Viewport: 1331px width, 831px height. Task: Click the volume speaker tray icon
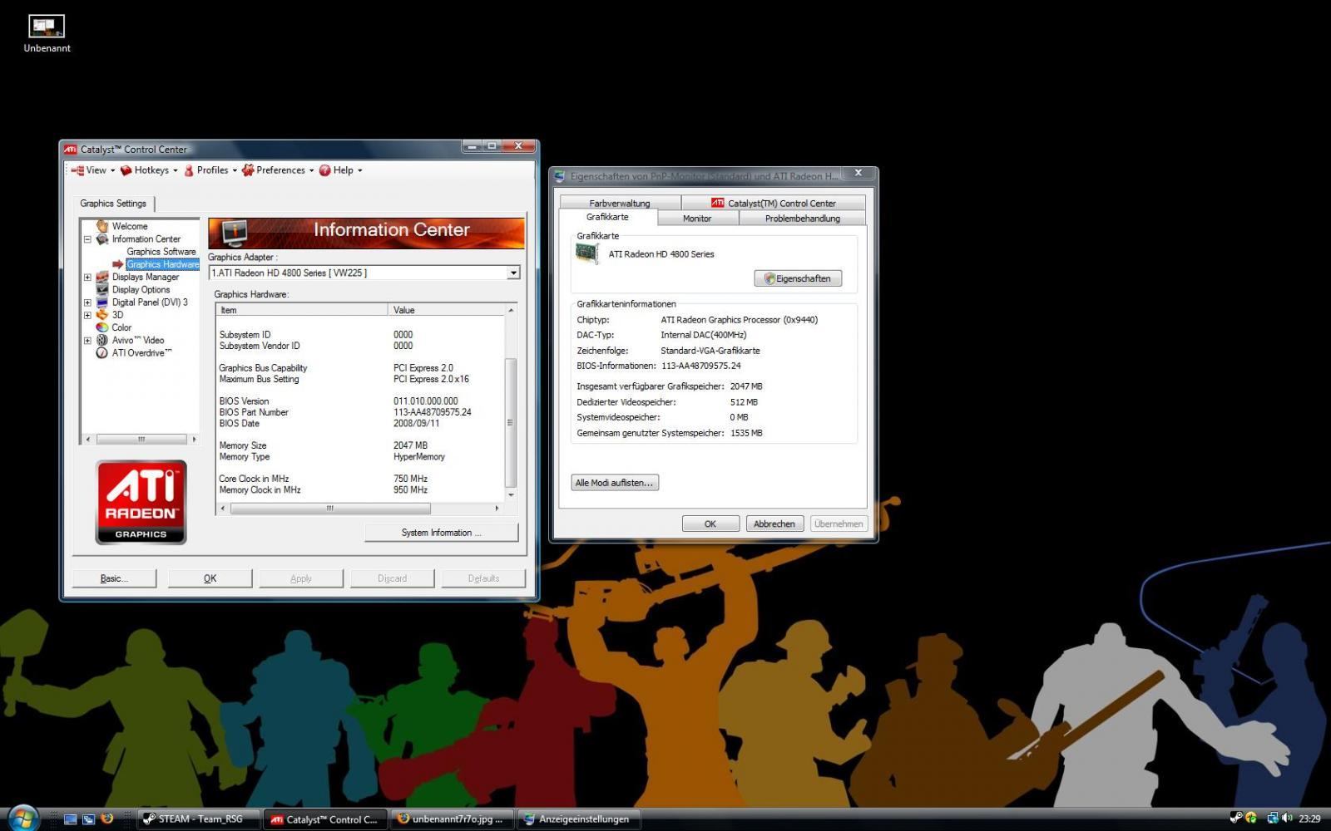click(x=1287, y=819)
